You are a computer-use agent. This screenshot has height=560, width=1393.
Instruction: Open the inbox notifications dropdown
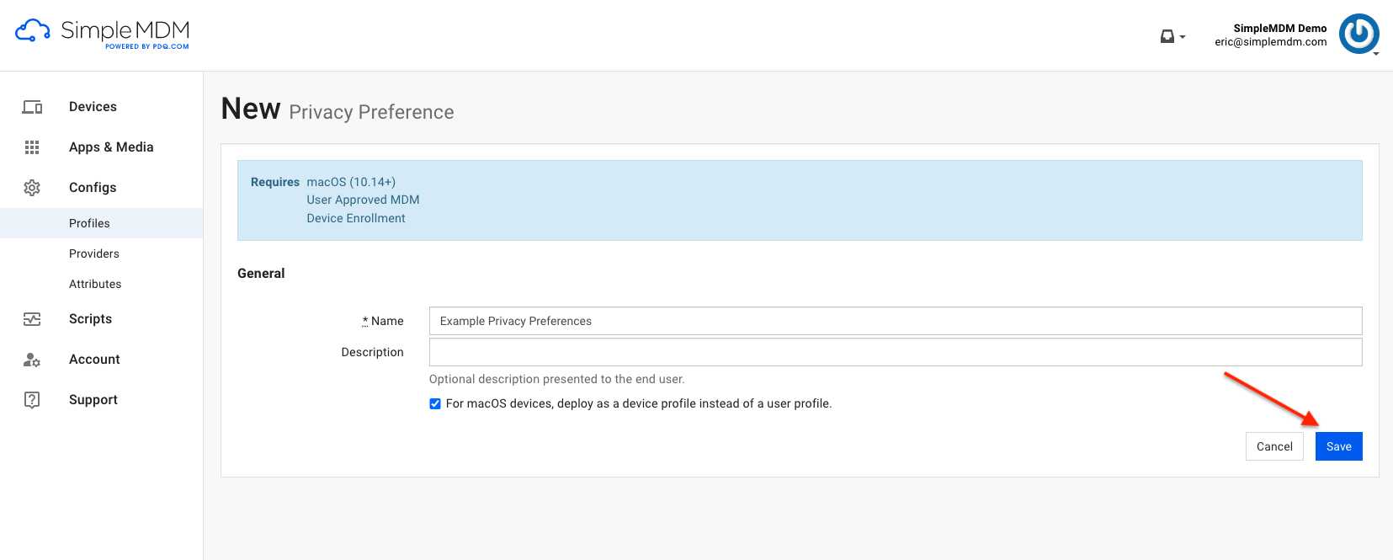pyautogui.click(x=1172, y=36)
